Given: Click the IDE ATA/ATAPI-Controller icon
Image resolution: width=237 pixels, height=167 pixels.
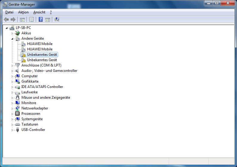Looking at the screenshot, I should pyautogui.click(x=18, y=87).
